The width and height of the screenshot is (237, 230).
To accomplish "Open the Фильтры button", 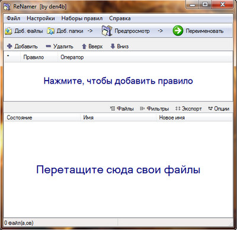I will (154, 108).
